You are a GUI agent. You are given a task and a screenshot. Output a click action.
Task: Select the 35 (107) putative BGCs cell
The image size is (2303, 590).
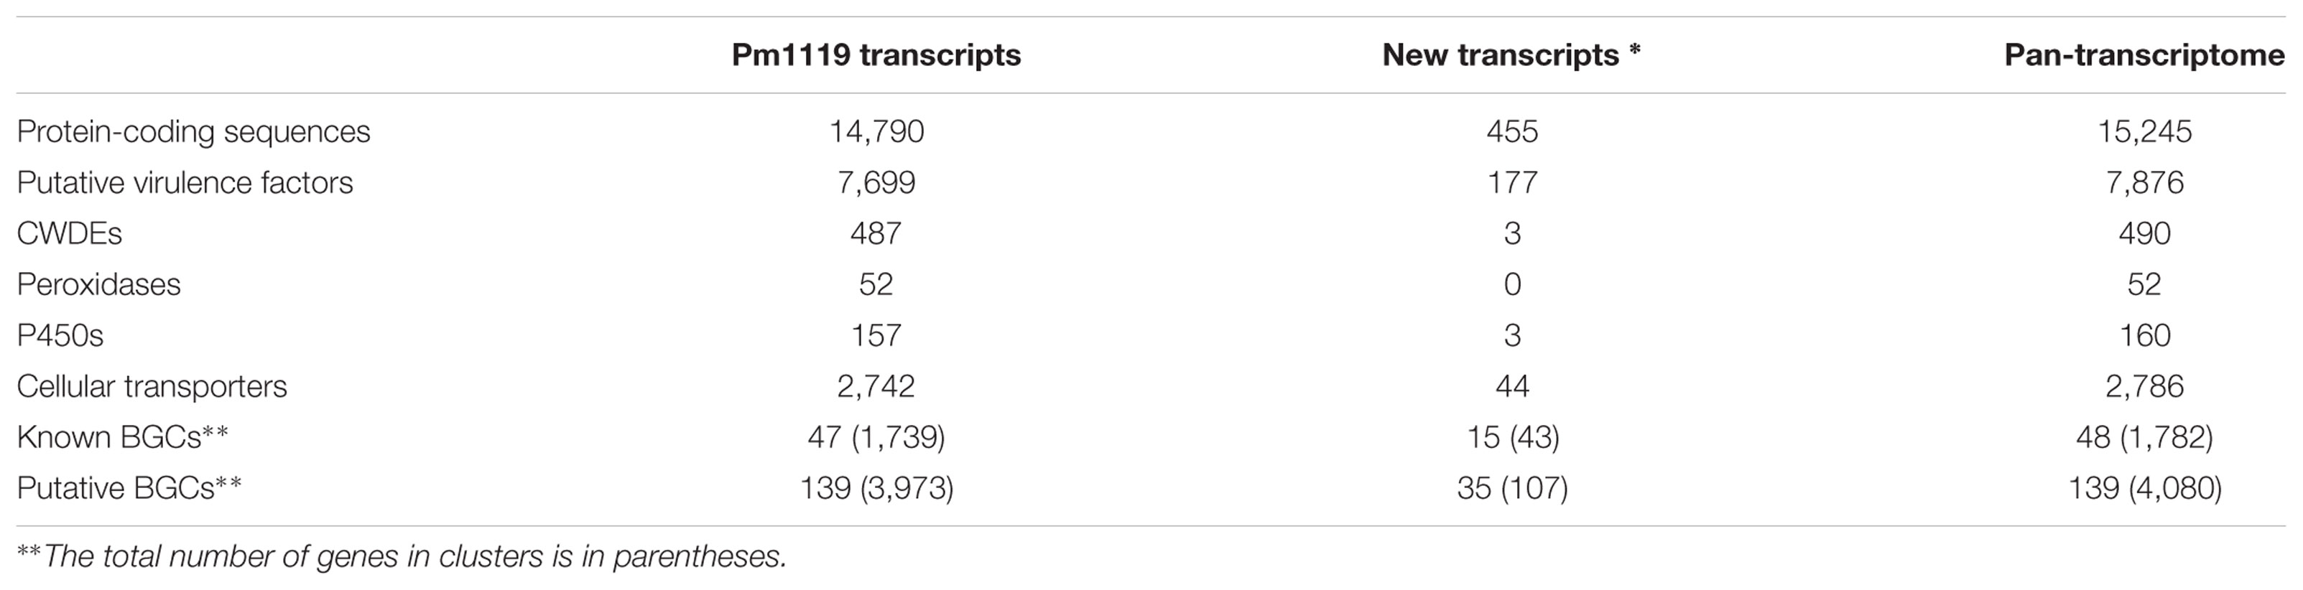coord(1512,488)
